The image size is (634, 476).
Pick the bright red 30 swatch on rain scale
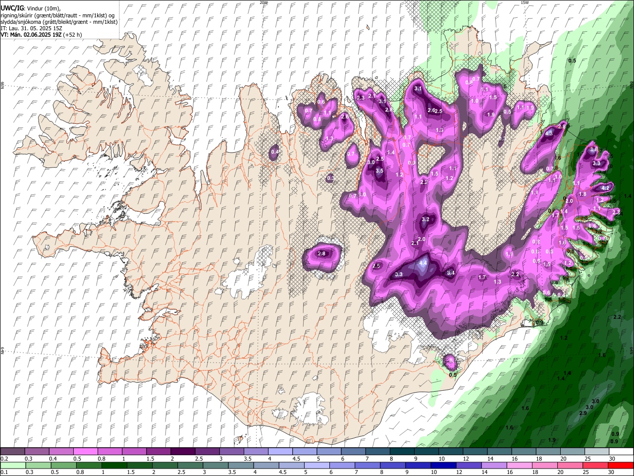pyautogui.click(x=621, y=465)
